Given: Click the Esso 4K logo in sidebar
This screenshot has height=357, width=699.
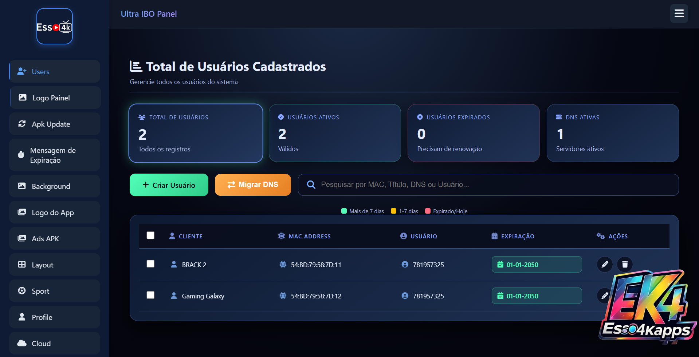Looking at the screenshot, I should [55, 26].
